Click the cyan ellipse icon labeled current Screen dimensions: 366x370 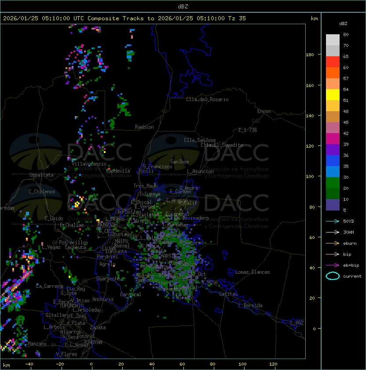coord(333,276)
